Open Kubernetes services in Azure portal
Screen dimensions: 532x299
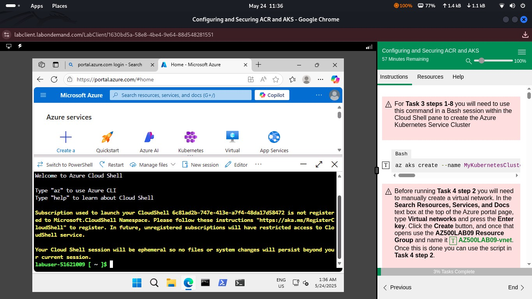click(x=190, y=141)
